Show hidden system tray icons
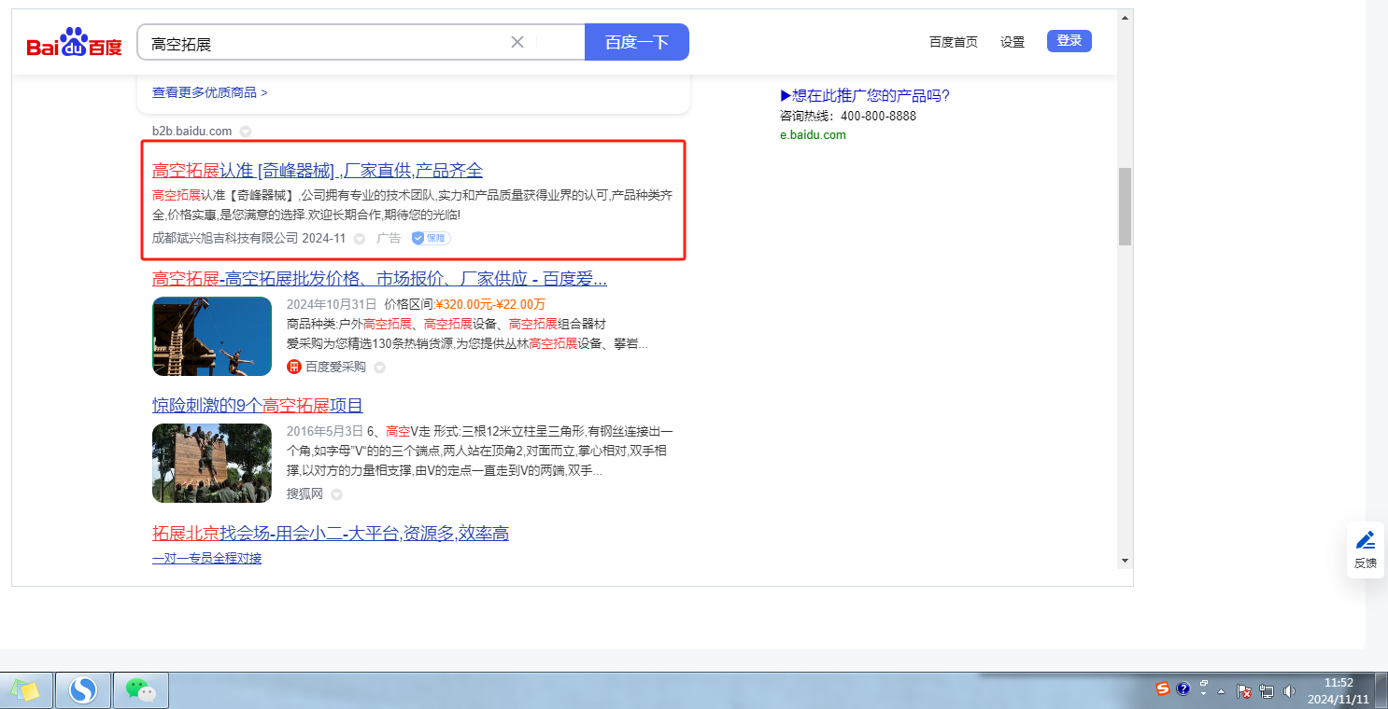 (1221, 691)
